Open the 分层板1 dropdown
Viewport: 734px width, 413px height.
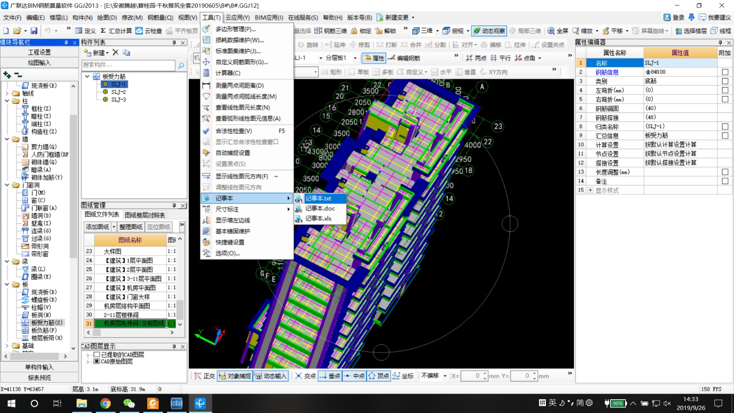click(355, 58)
